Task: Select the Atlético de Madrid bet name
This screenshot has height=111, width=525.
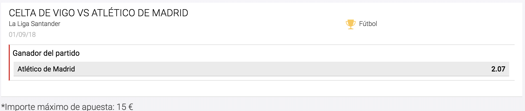Action: 46,69
